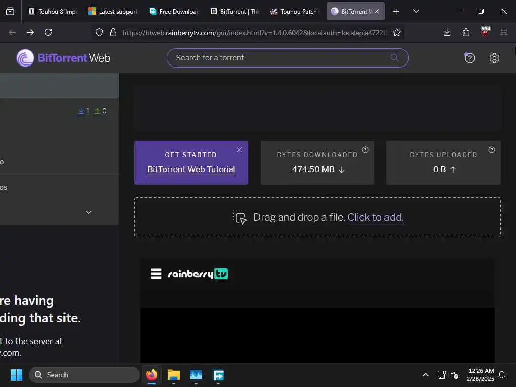Click the ad blocker extension with 994 badge
516x387 pixels.
(x=485, y=31)
